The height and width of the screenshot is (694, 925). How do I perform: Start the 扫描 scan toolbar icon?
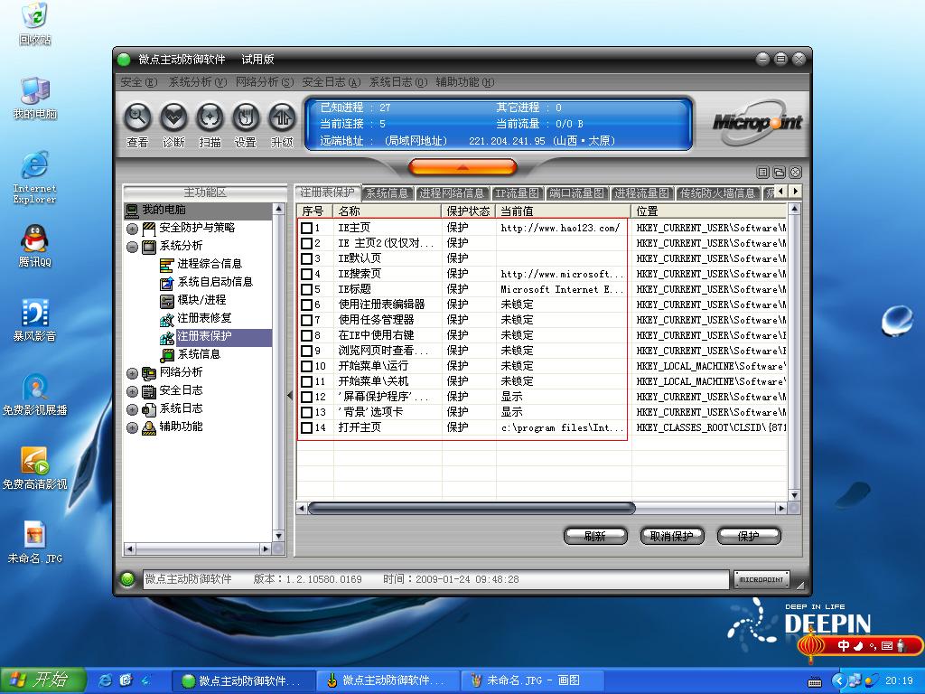[x=210, y=118]
